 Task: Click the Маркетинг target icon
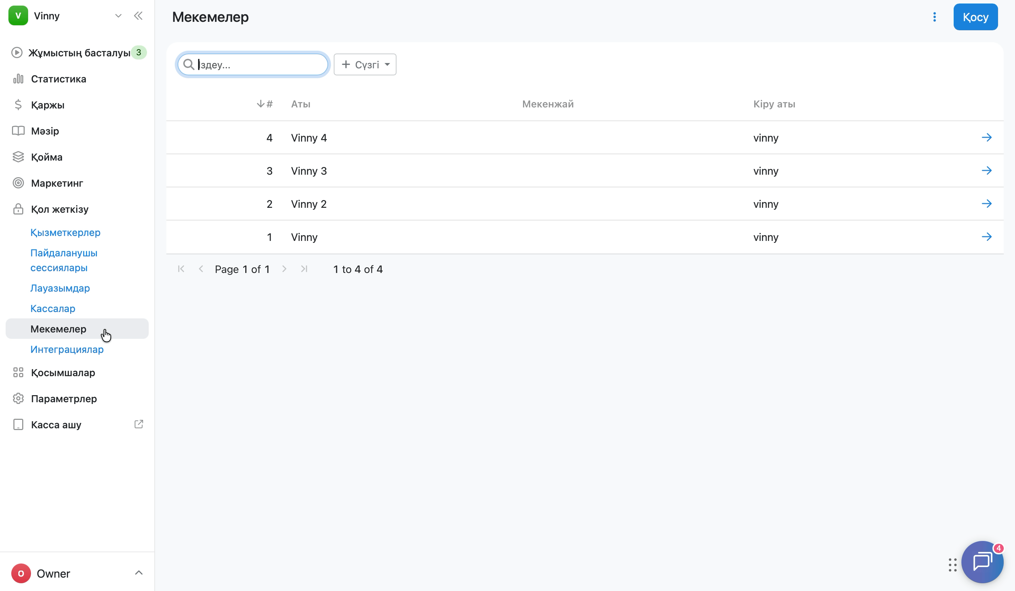18,183
